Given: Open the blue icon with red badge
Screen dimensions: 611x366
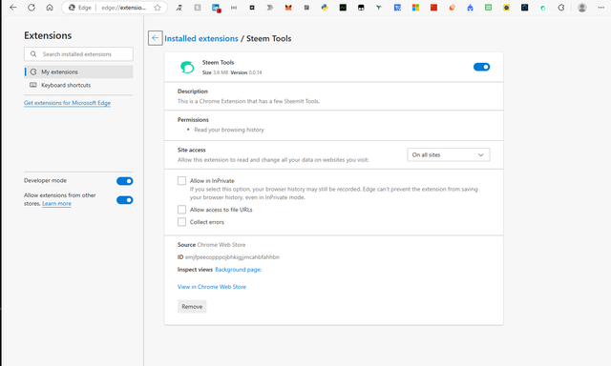Looking at the screenshot, I should pos(216,8).
